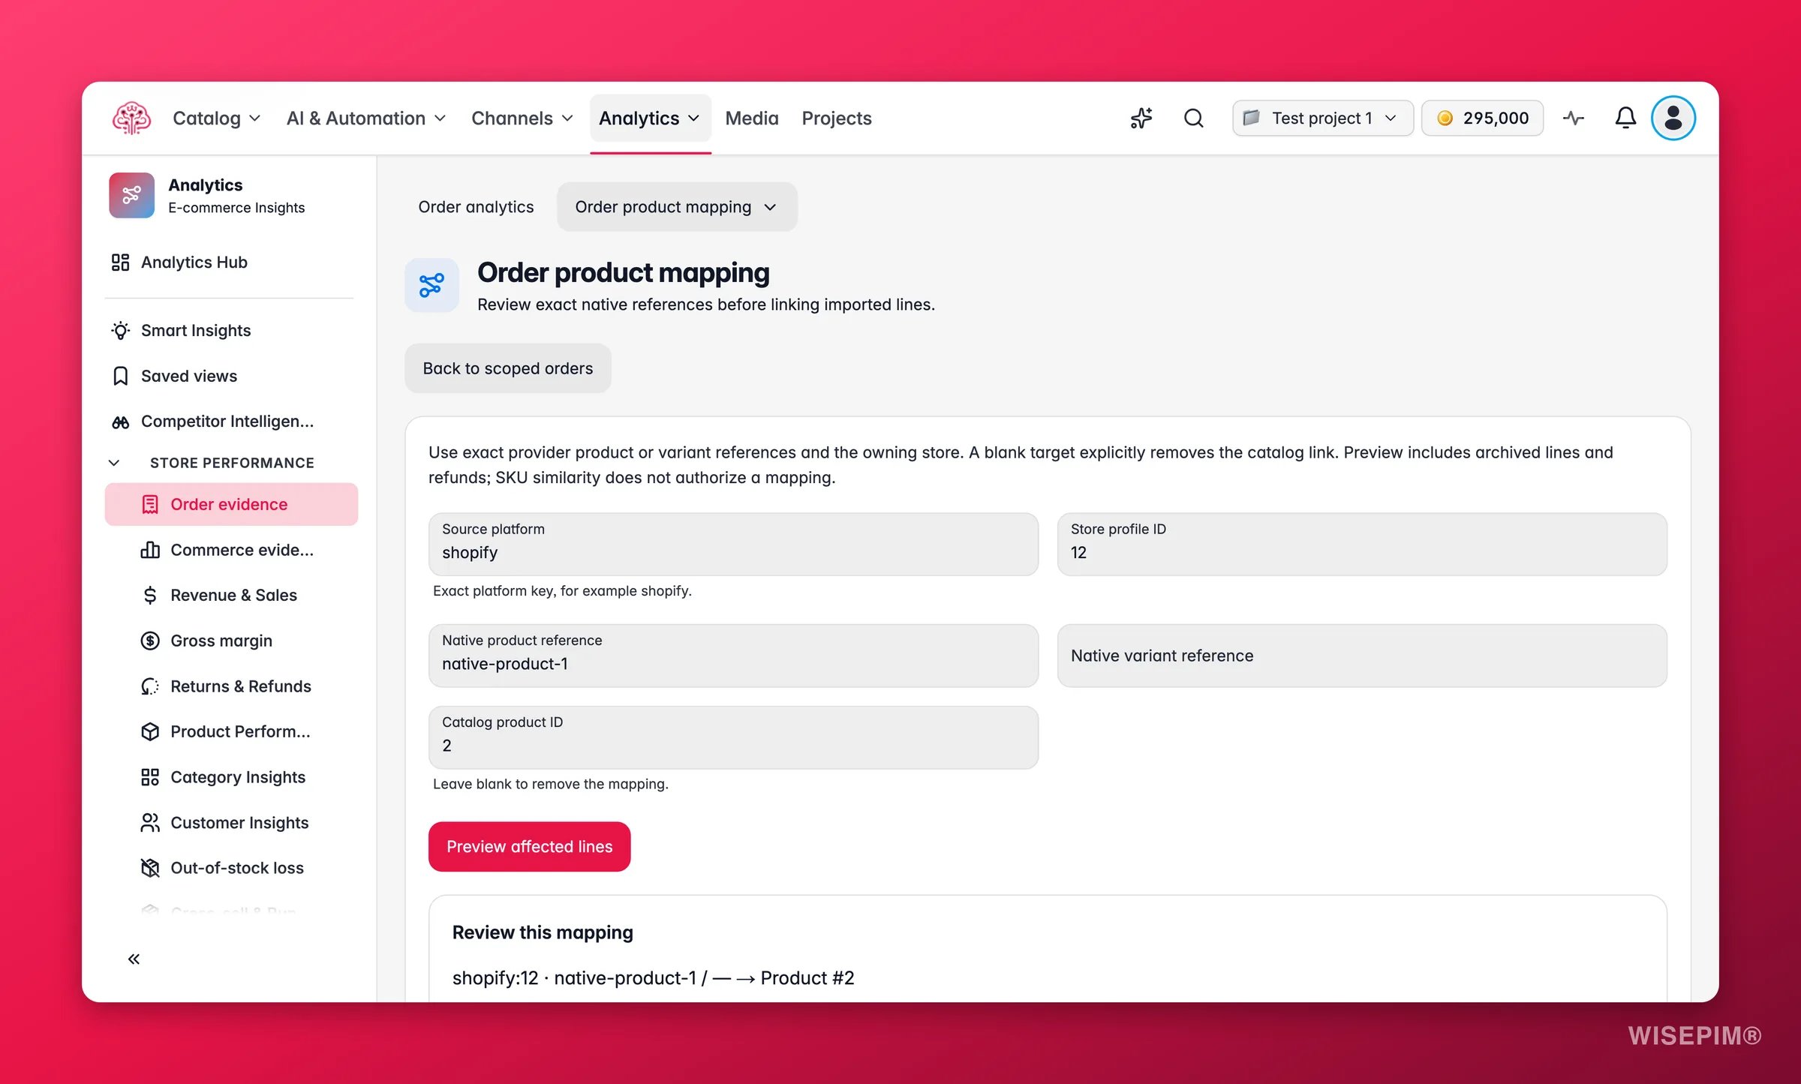Focus the Native product reference field
The image size is (1801, 1084).
pyautogui.click(x=733, y=656)
